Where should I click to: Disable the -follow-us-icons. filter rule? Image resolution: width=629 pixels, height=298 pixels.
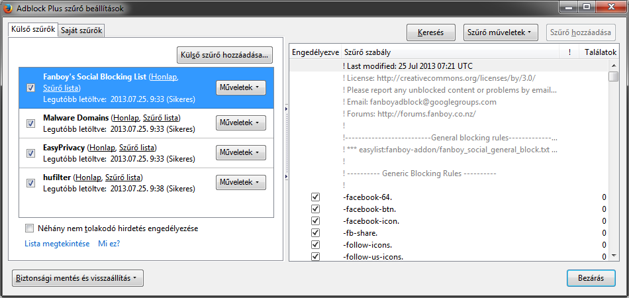pyautogui.click(x=315, y=256)
